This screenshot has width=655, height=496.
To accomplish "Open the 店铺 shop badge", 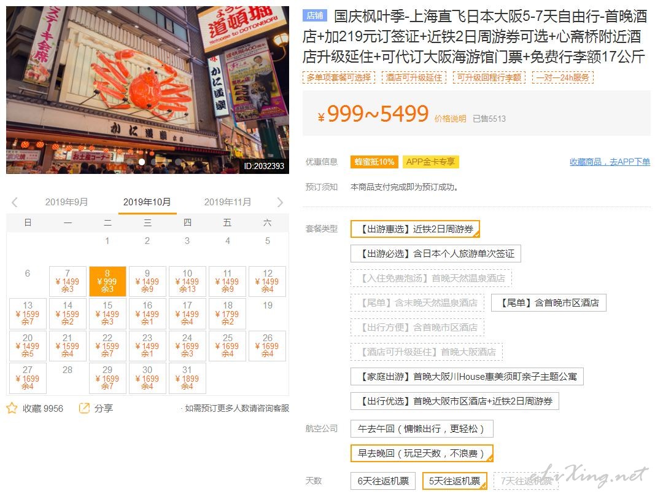I will tap(315, 15).
